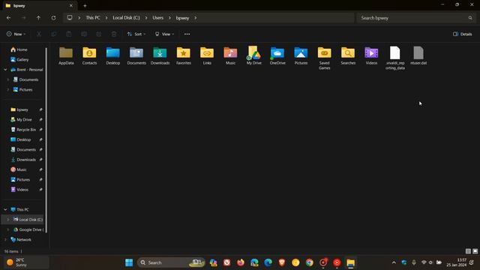Viewport: 480px width, 270px height.
Task: Click the chevron after bpwey in address bar
Action: click(195, 18)
